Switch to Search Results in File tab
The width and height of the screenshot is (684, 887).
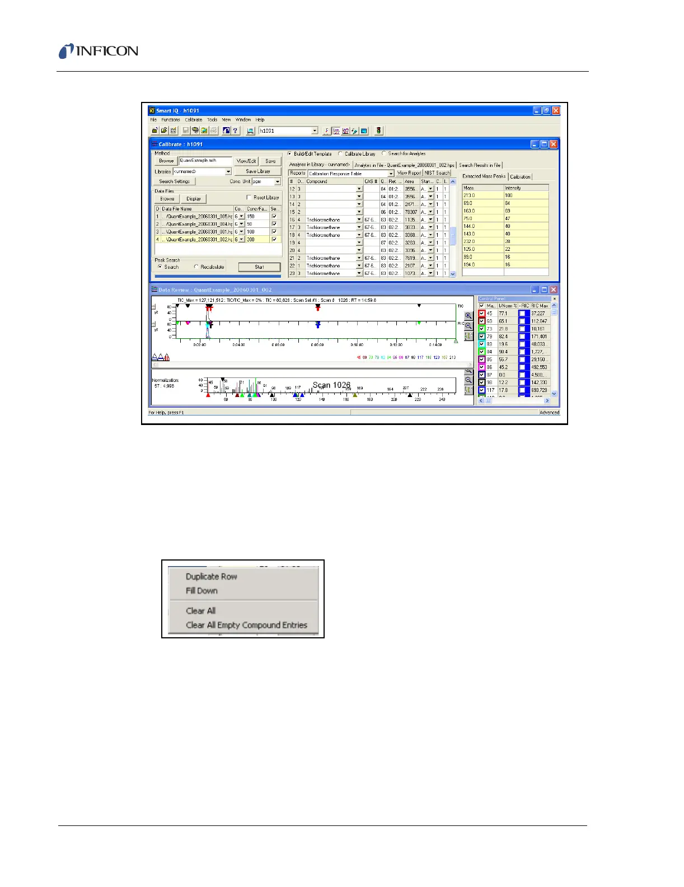coord(480,165)
